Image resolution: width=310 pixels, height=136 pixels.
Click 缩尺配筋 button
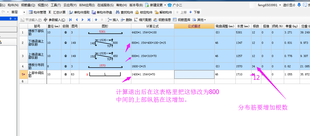(x=143, y=20)
